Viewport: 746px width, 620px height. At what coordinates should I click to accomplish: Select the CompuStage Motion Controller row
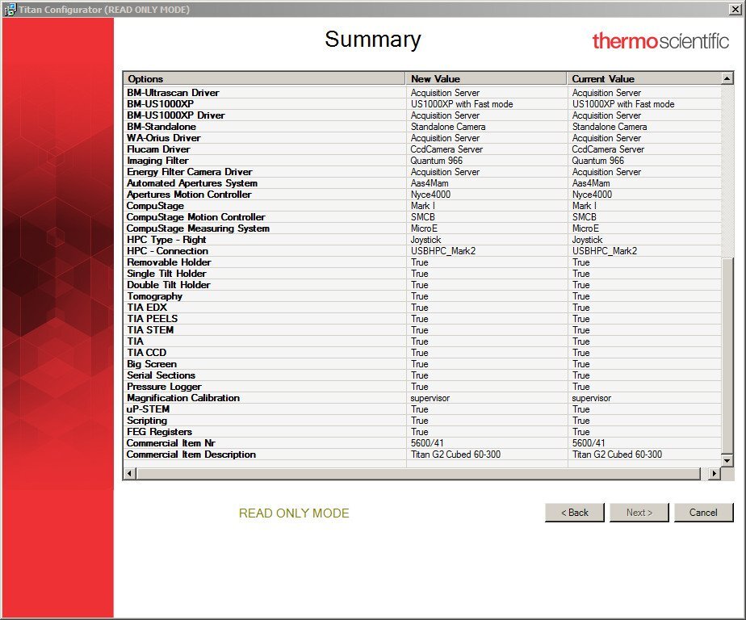198,217
